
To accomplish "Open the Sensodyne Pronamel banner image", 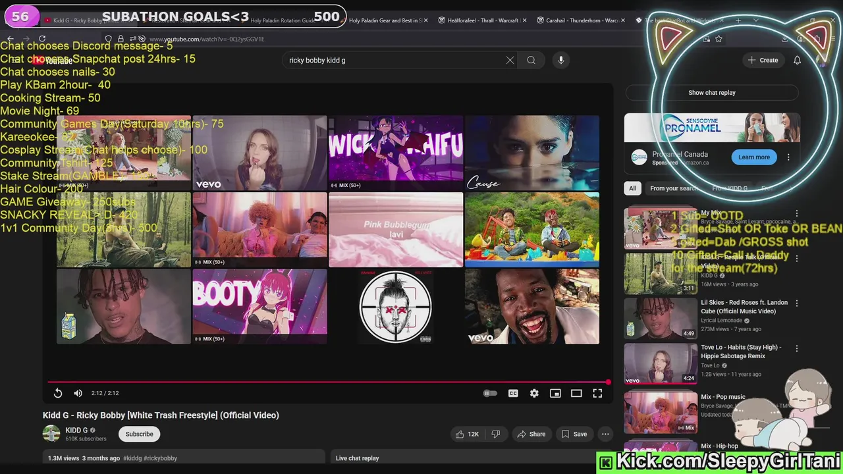I will (712, 127).
